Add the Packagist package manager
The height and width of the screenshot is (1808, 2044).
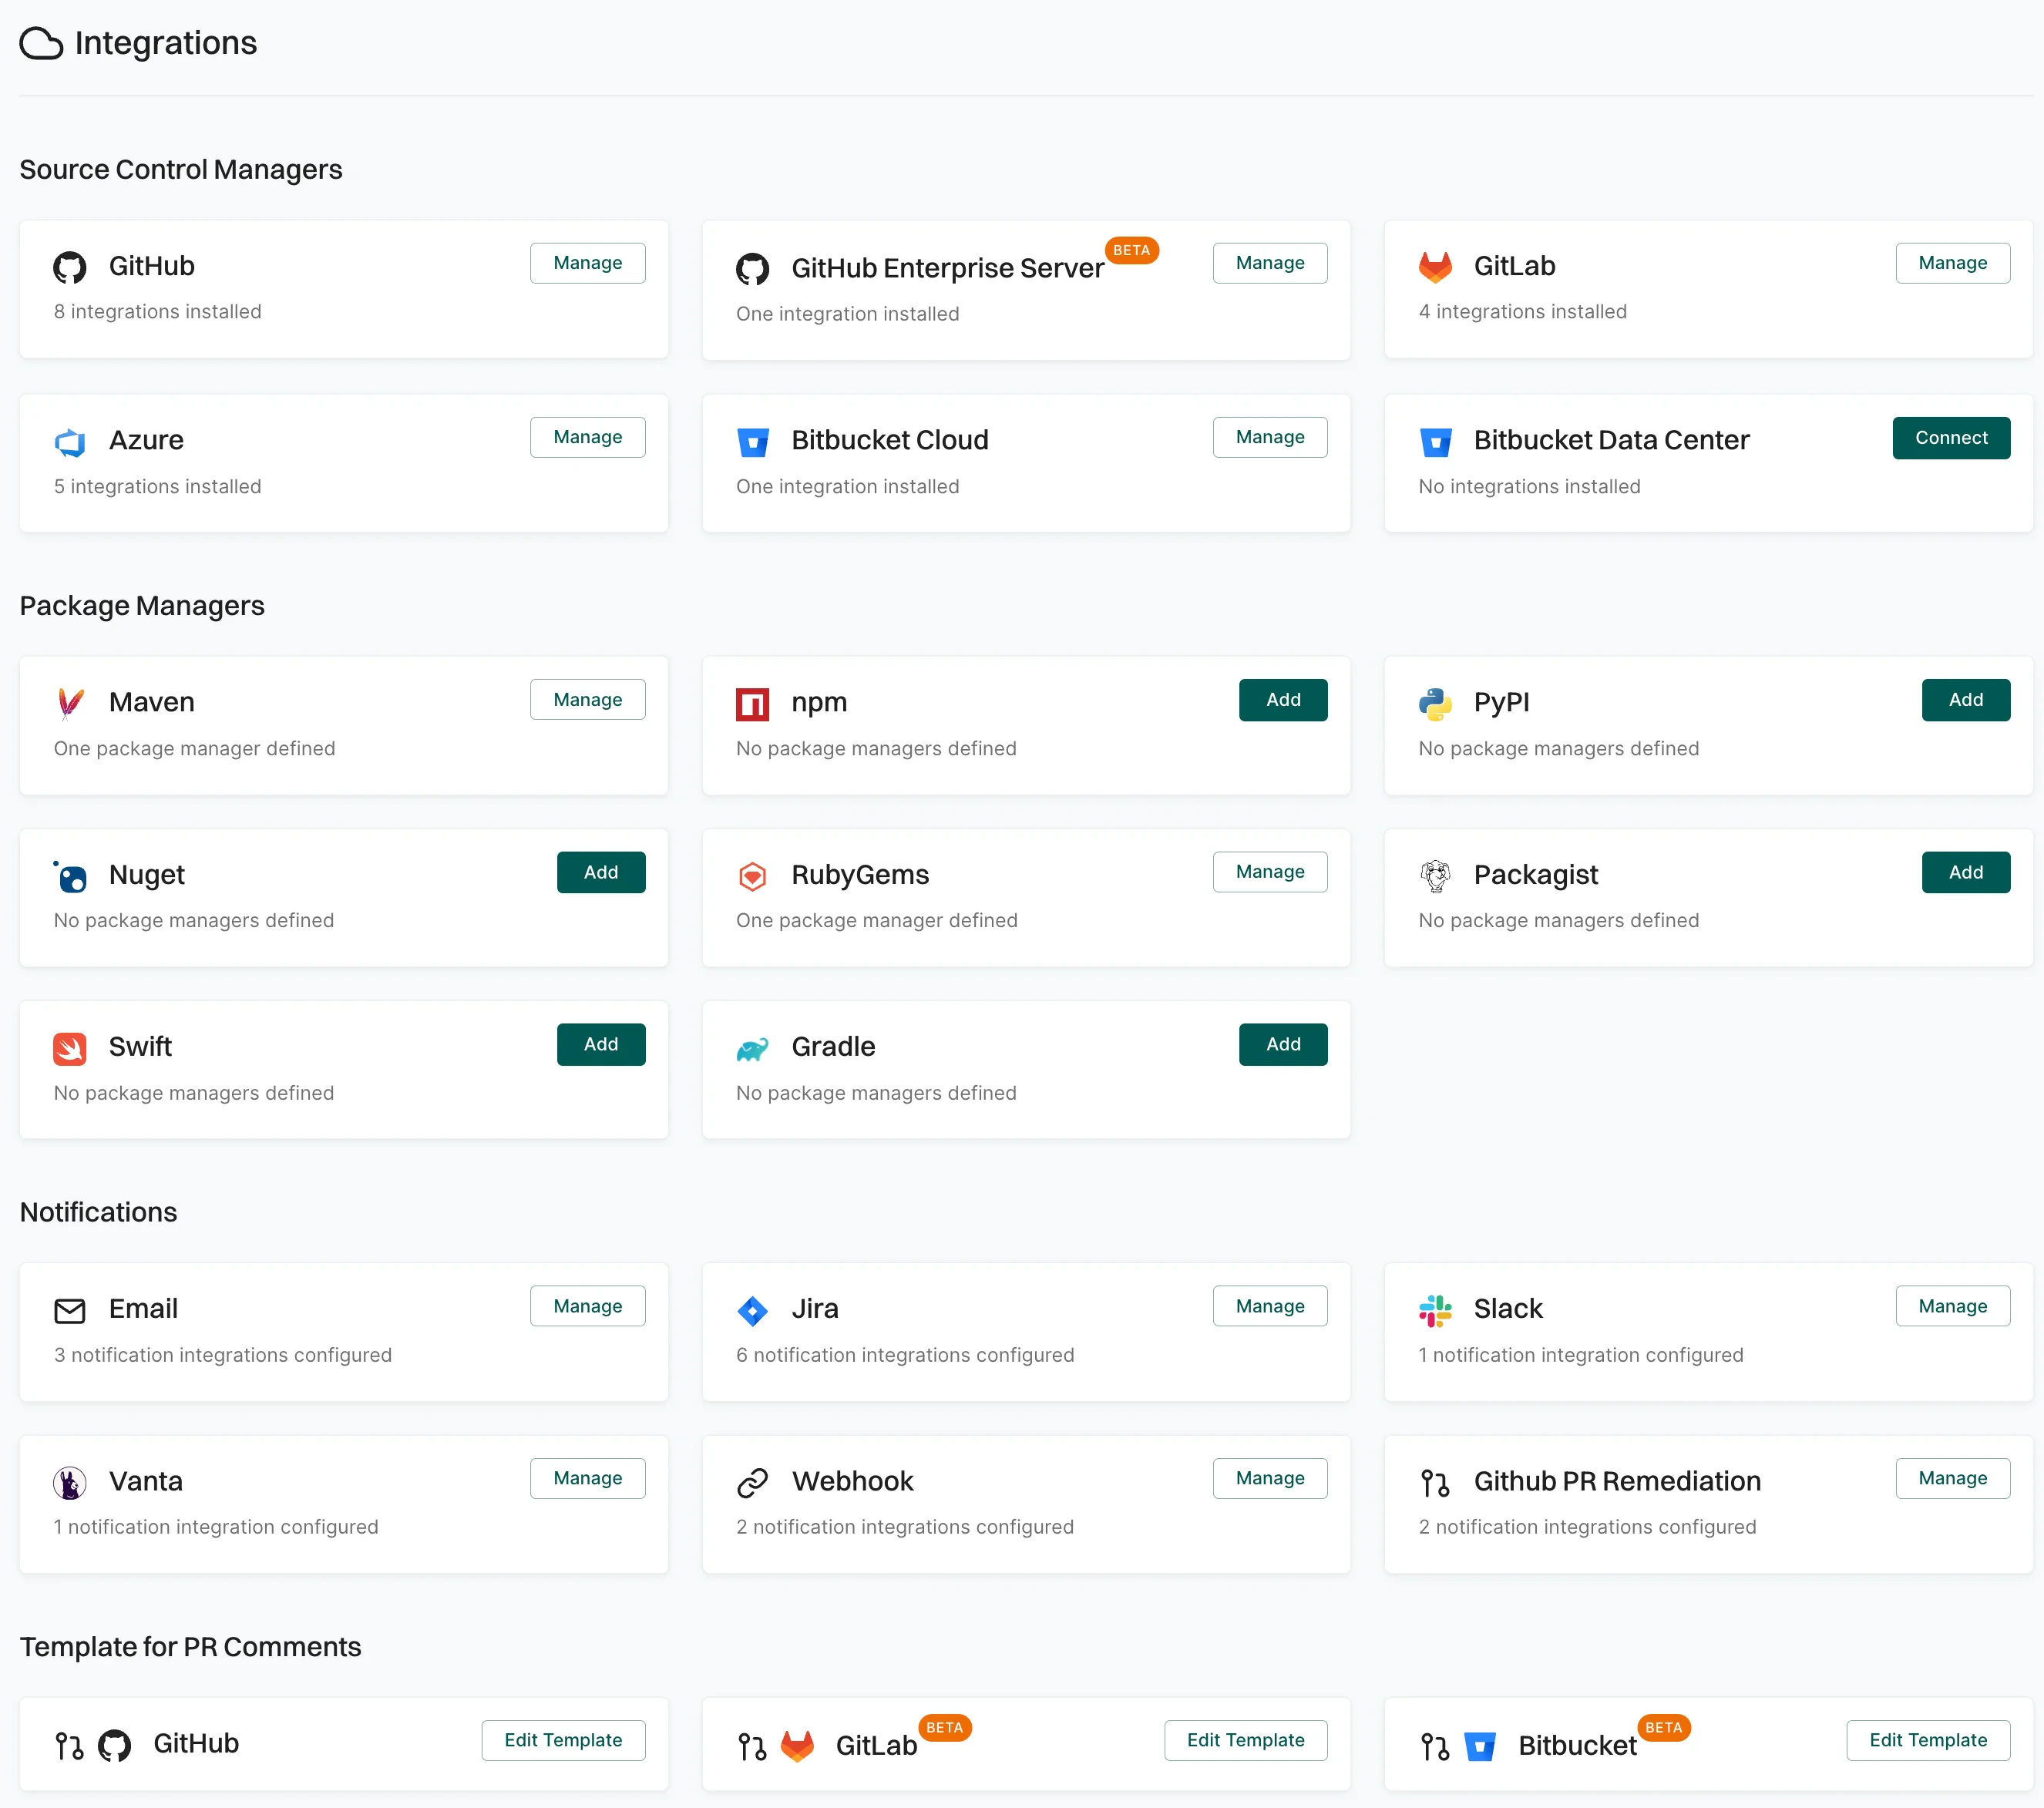tap(1965, 871)
